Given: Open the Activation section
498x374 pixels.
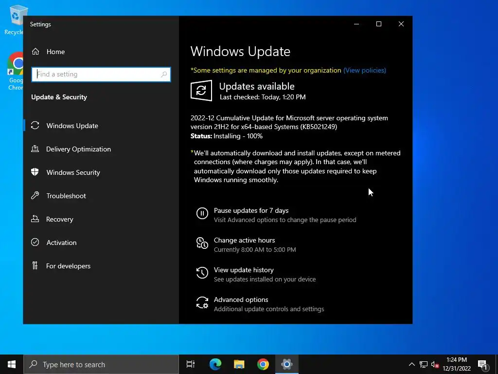Looking at the screenshot, I should (61, 243).
